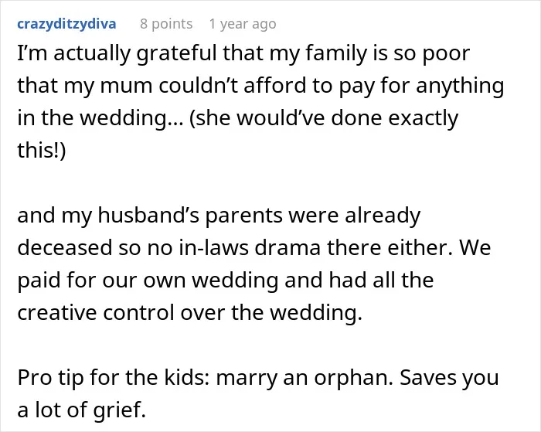Click the line starting 'in the wedding...'
The width and height of the screenshot is (541, 432).
pos(238,118)
